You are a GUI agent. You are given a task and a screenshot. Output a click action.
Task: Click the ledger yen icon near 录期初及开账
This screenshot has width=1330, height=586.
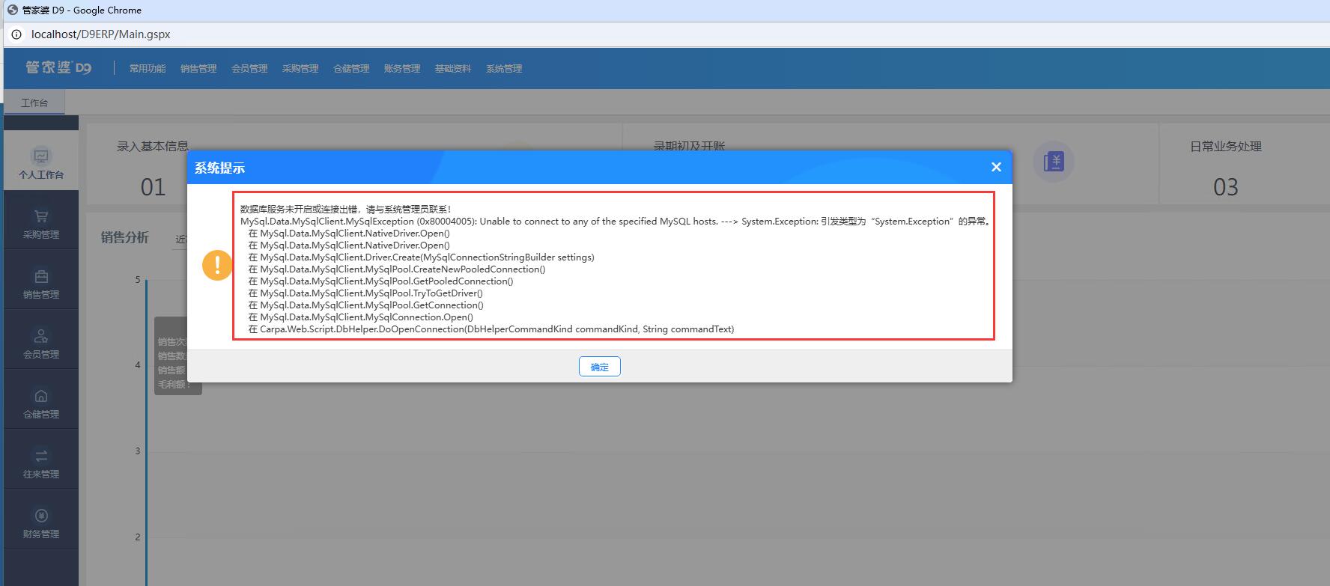1054,162
